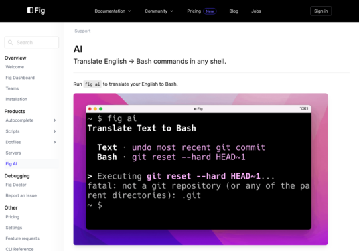Open the Scripts sidebar item
This screenshot has height=251, width=359.
tap(13, 131)
